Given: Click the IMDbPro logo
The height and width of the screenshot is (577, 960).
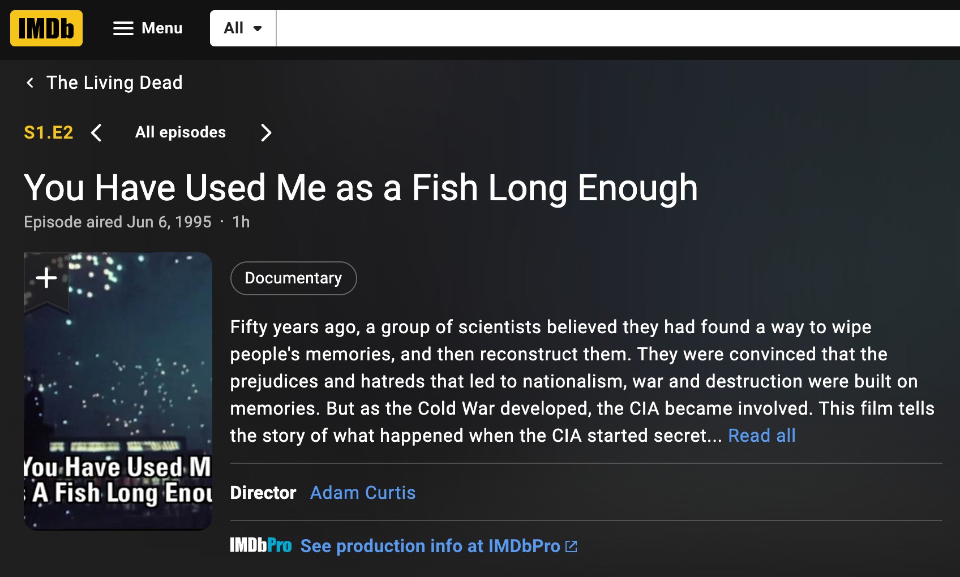Looking at the screenshot, I should (x=261, y=545).
